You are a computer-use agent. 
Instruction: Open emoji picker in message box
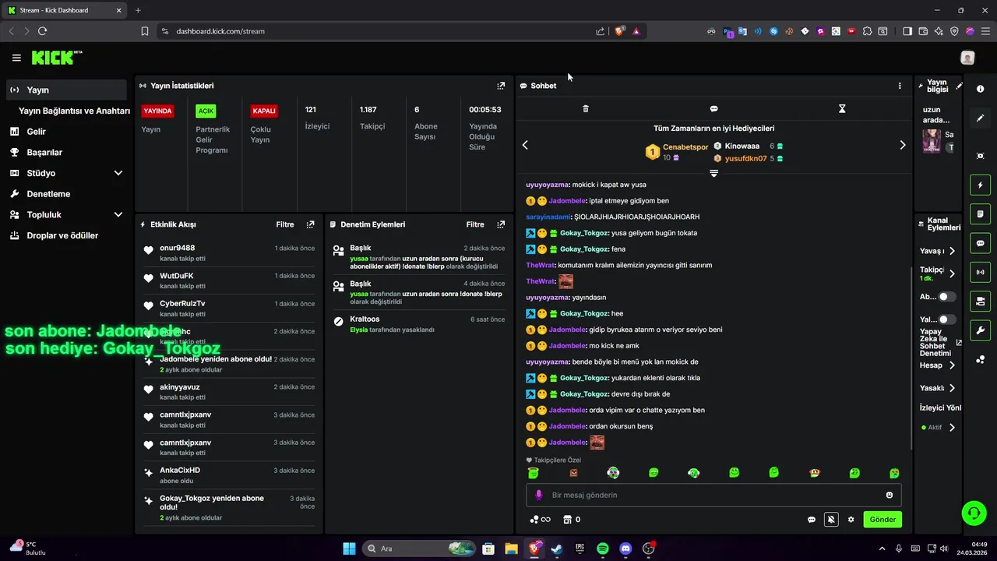click(x=890, y=495)
